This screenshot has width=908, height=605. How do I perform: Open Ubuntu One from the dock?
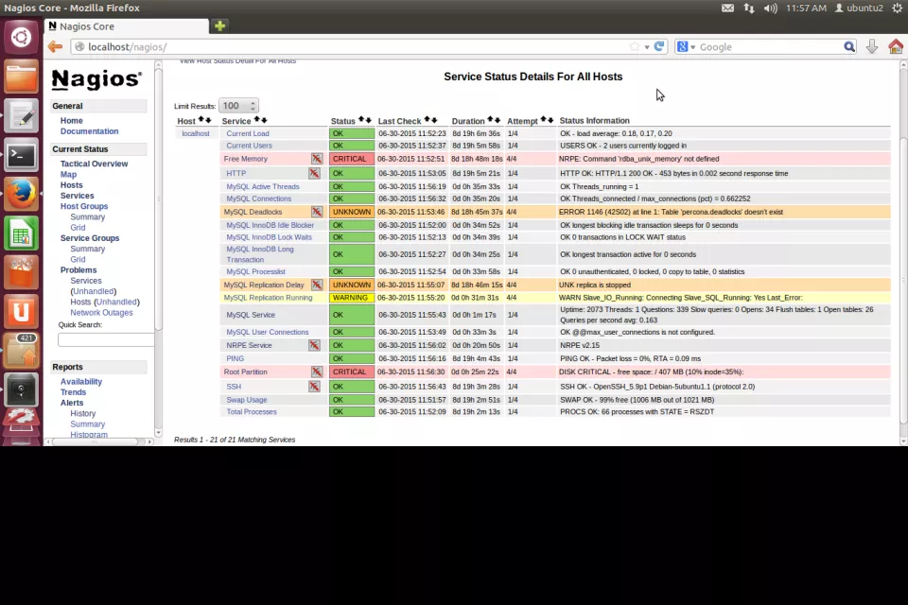coord(21,311)
